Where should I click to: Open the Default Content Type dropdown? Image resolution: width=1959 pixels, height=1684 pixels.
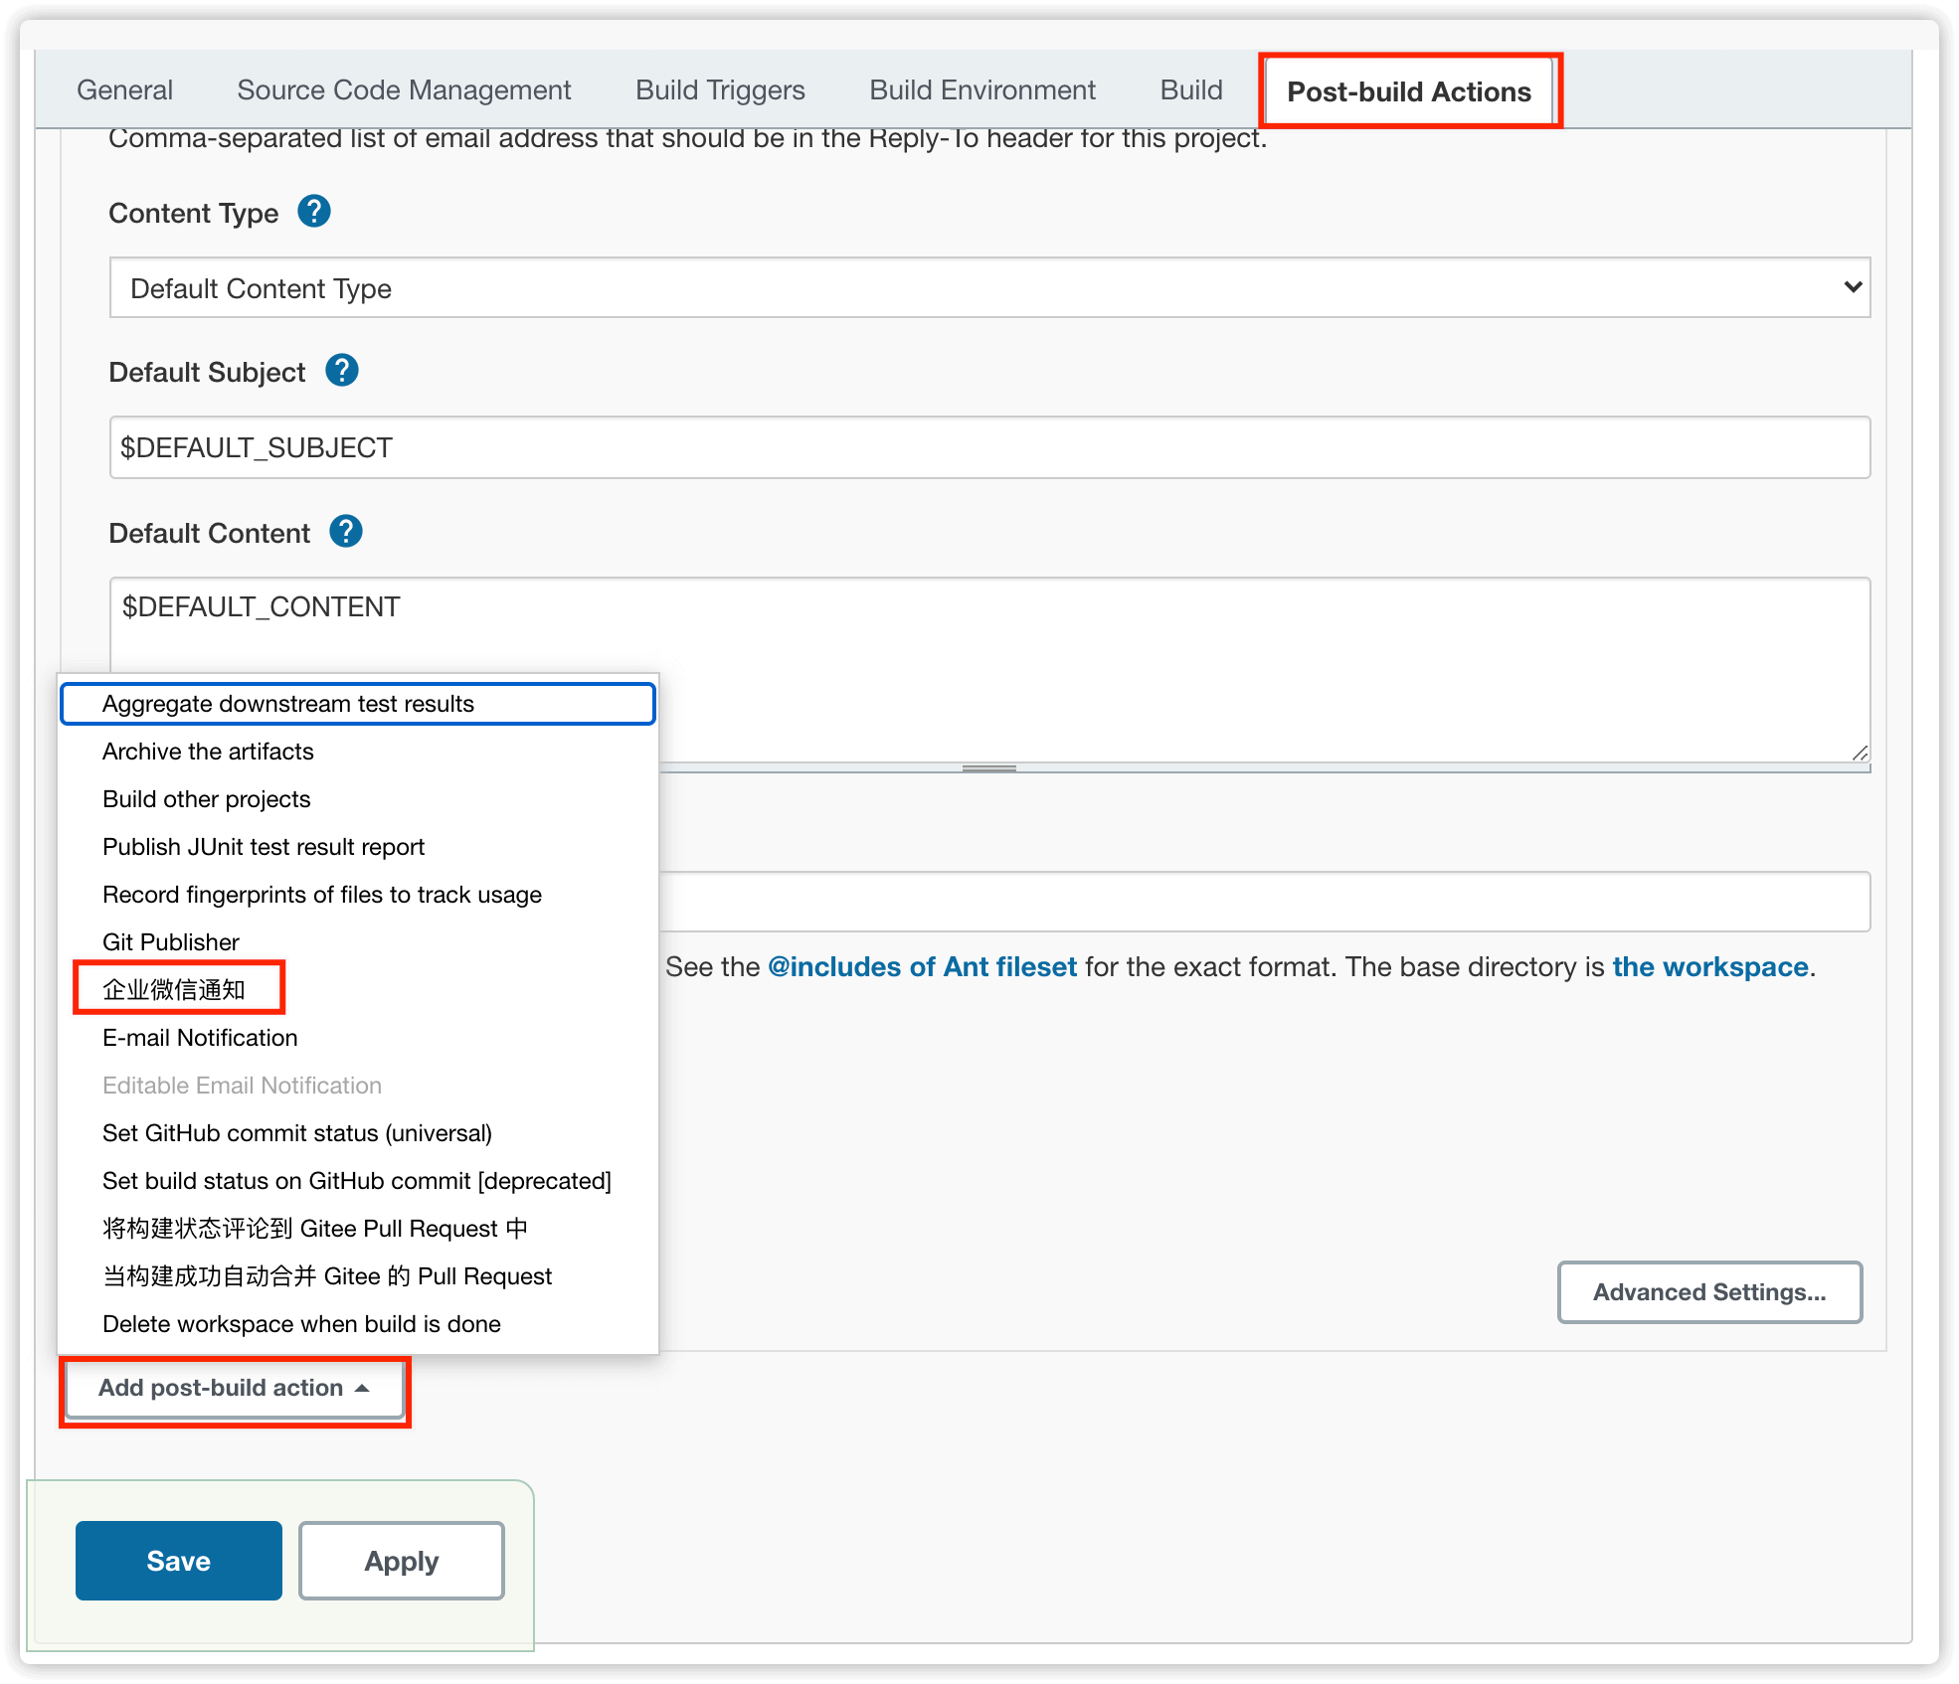coord(989,288)
